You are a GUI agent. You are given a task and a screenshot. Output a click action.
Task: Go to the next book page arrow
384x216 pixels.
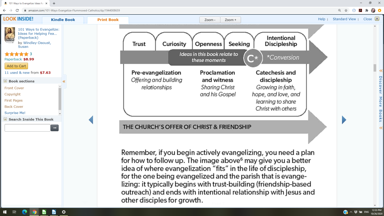344,120
